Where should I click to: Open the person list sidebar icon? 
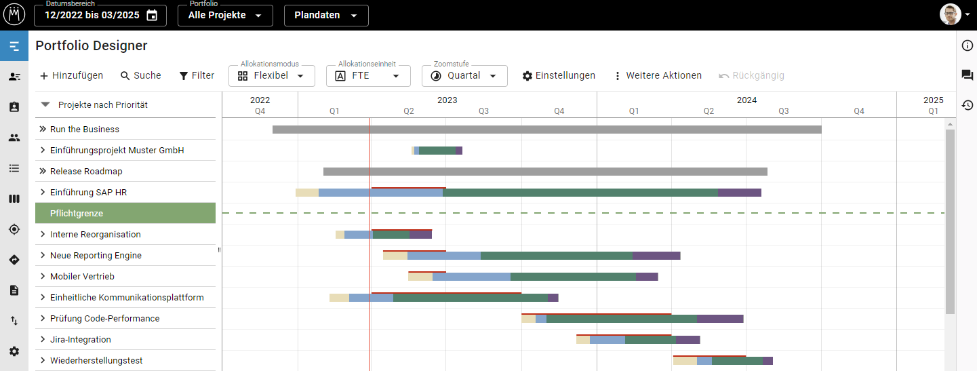pyautogui.click(x=14, y=77)
